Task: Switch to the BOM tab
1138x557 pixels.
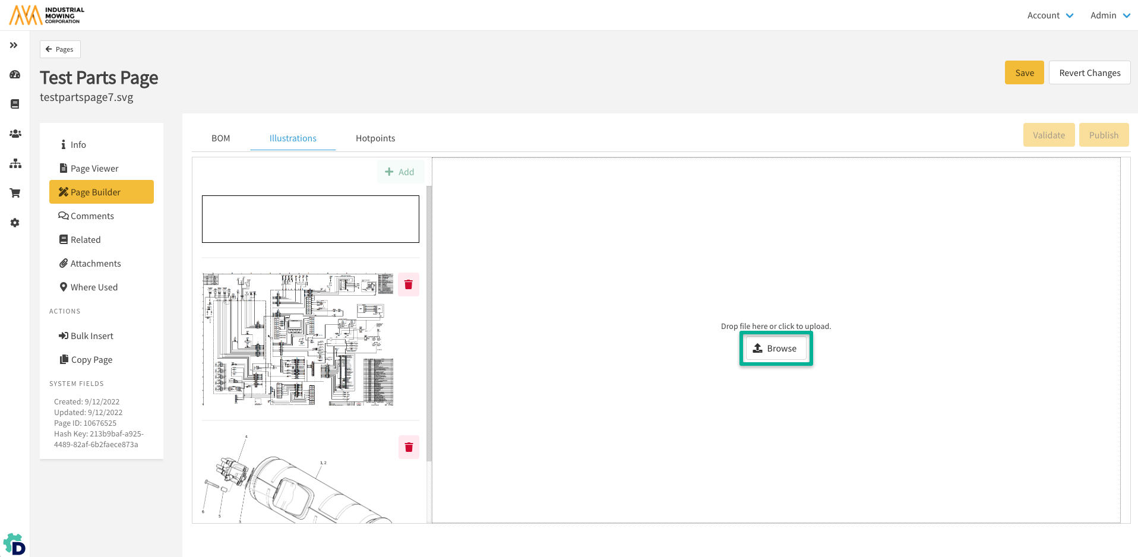Action: click(x=220, y=138)
